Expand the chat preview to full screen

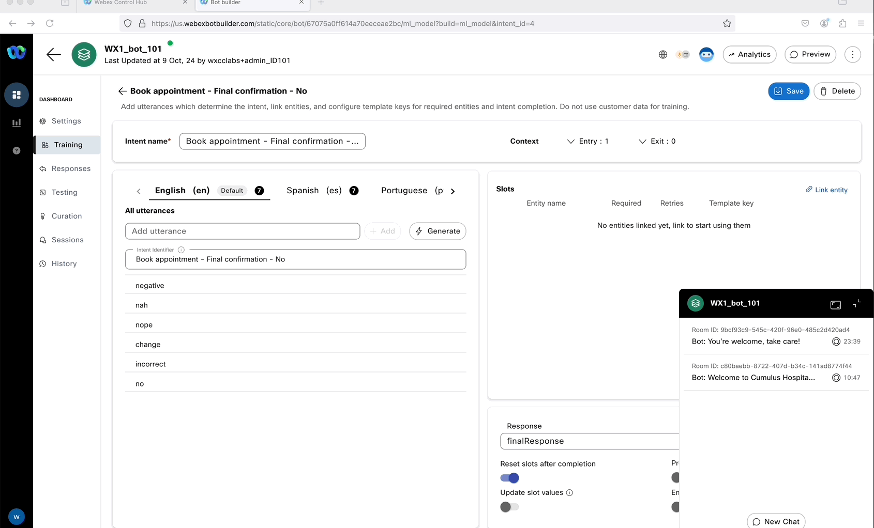835,305
